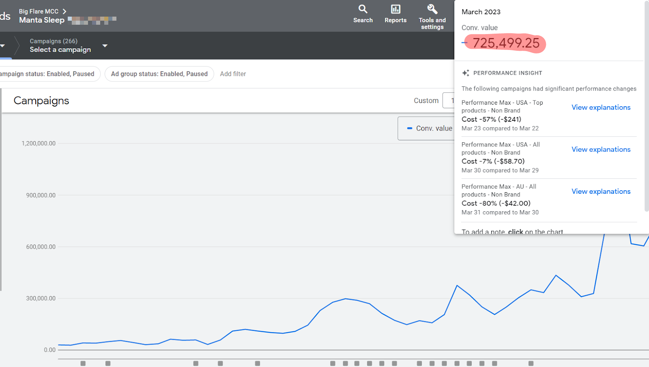View explanations for USA Top products campaign
Screen dimensions: 649x367
click(601, 107)
